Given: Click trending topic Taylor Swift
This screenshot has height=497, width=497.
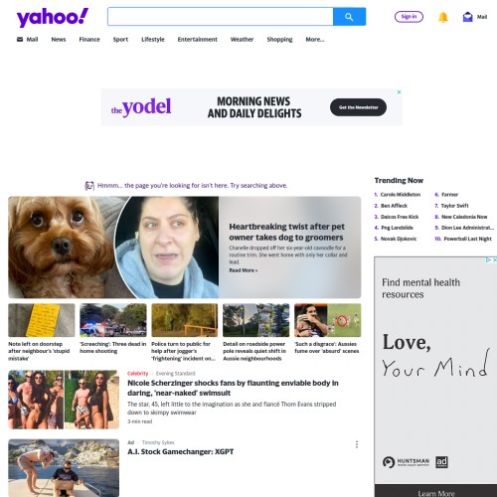Looking at the screenshot, I should click(454, 206).
